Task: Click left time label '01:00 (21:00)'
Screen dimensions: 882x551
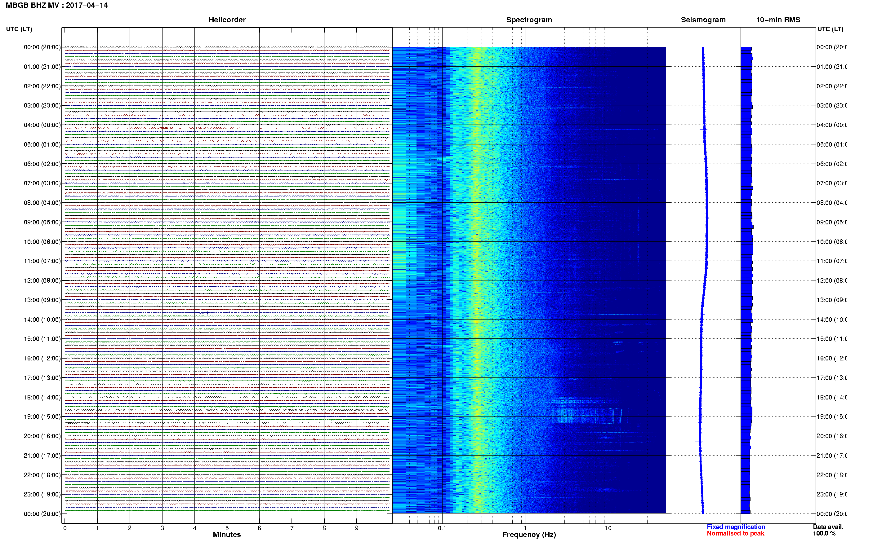Action: [x=42, y=67]
